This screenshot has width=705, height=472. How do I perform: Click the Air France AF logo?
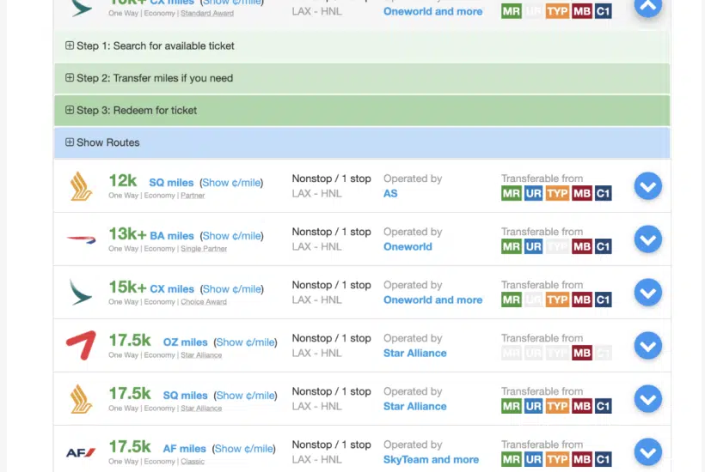pos(81,452)
